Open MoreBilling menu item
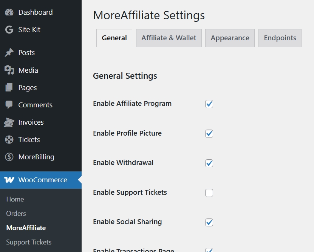The height and width of the screenshot is (252, 314). (41, 157)
